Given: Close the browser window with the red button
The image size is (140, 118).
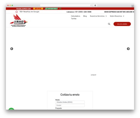Looking at the screenshot, I should (x=8, y=5).
